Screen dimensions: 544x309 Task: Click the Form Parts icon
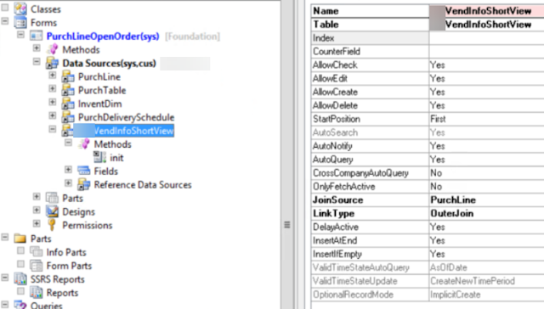point(36,266)
